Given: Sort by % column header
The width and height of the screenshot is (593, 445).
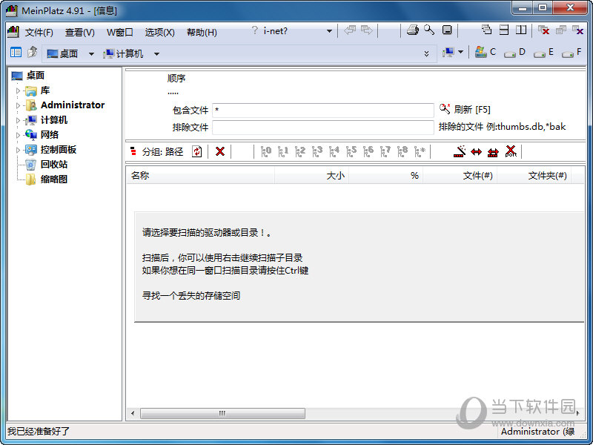Looking at the screenshot, I should (385, 176).
